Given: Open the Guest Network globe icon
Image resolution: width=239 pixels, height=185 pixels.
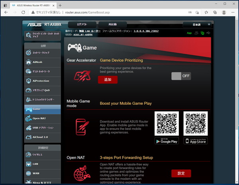Looking at the screenshot, I should (29, 71).
